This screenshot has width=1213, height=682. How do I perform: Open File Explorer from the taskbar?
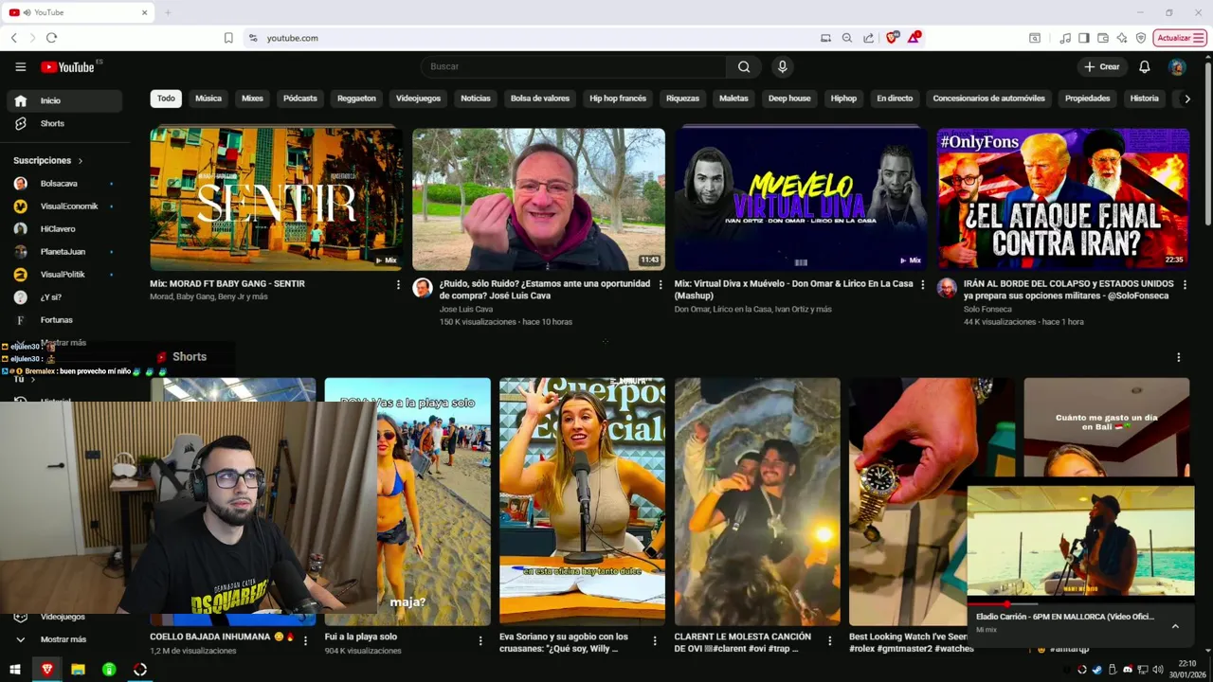(78, 670)
